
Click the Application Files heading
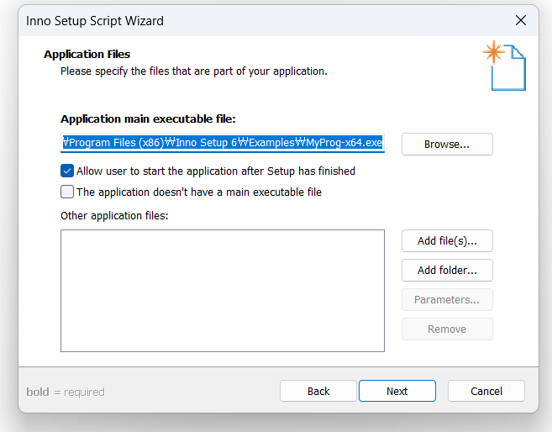pyautogui.click(x=87, y=55)
